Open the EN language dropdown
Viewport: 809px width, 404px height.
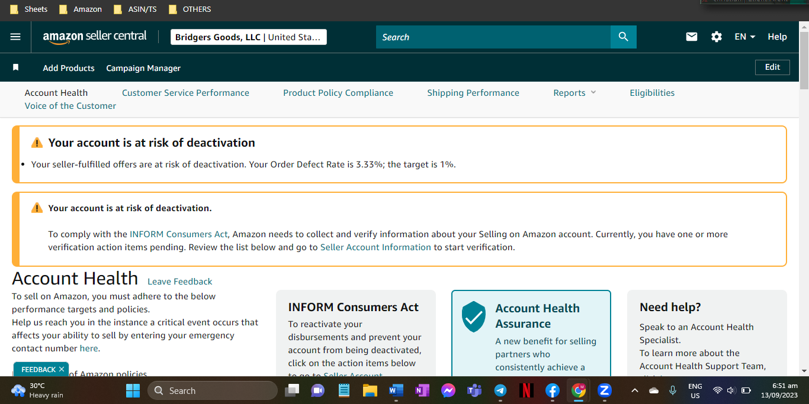coord(745,37)
